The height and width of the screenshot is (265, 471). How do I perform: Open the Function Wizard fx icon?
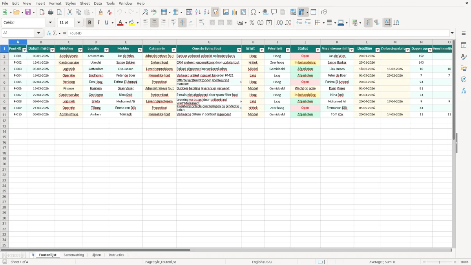tap(49, 33)
